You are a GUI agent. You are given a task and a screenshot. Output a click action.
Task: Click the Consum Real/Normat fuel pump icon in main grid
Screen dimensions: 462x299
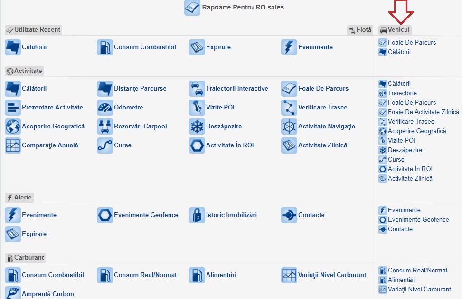point(104,275)
